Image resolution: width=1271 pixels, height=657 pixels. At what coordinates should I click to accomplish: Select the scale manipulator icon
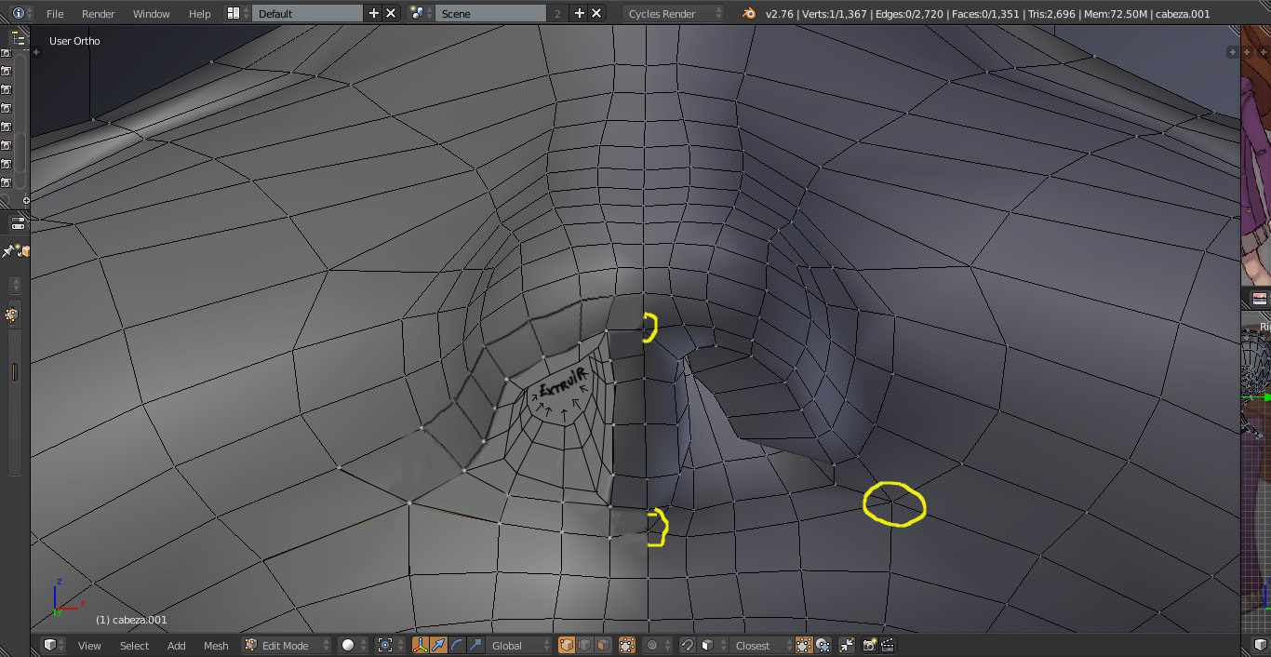[475, 645]
